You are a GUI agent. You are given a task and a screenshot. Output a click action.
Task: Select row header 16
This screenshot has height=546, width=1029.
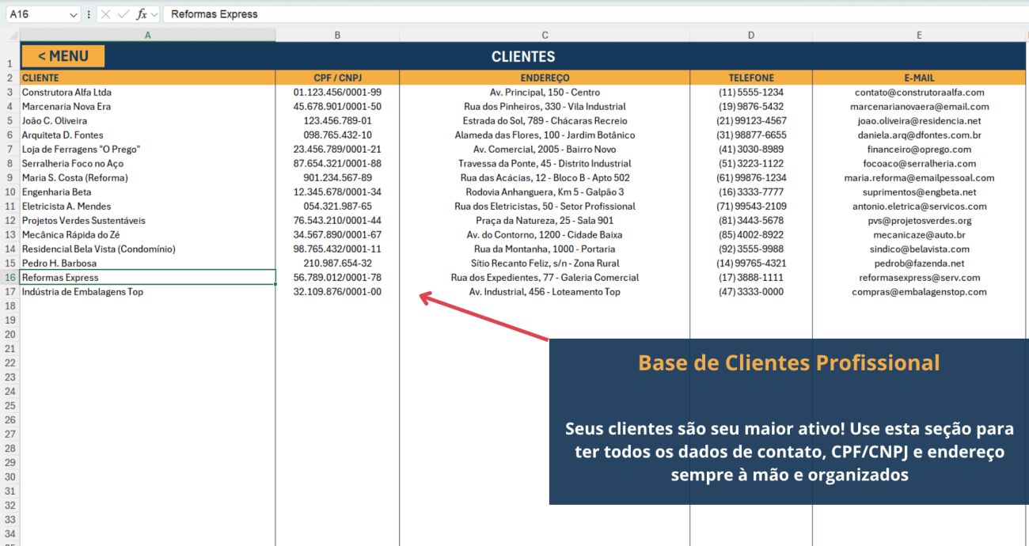click(x=10, y=278)
